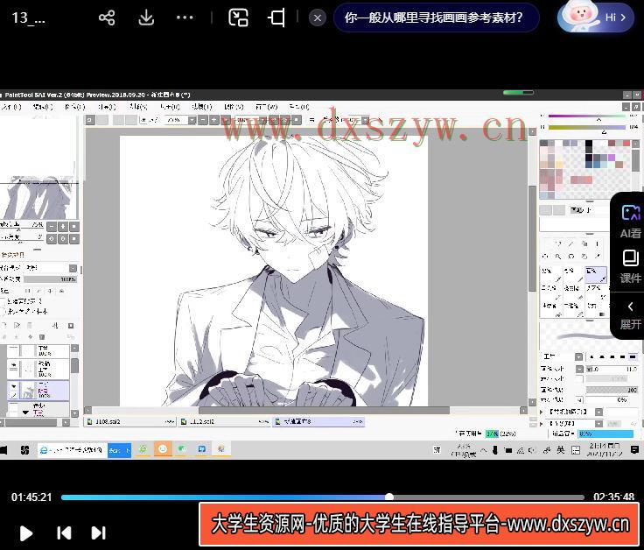Click the navigator zoom-out minus button
644x550 pixels.
(x=52, y=227)
